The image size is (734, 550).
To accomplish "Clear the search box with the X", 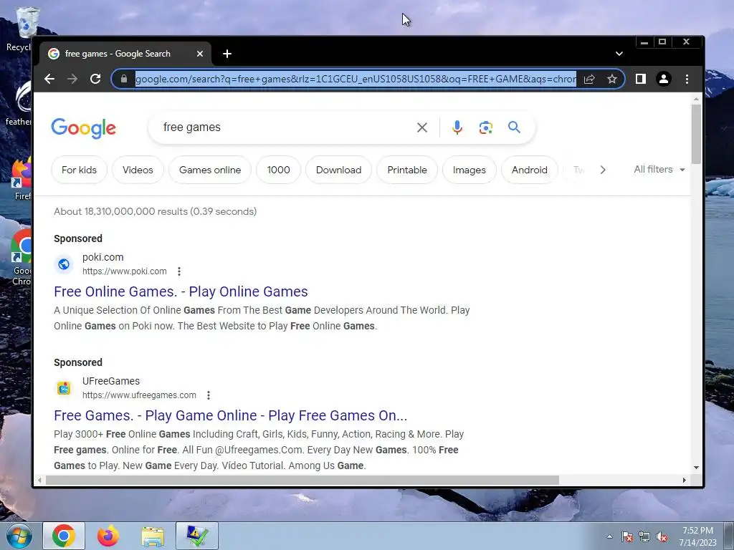I will click(x=421, y=127).
